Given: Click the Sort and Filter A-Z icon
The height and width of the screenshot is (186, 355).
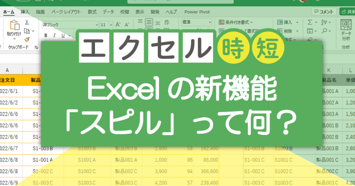Looking at the screenshot, I should pyautogui.click(x=324, y=22).
